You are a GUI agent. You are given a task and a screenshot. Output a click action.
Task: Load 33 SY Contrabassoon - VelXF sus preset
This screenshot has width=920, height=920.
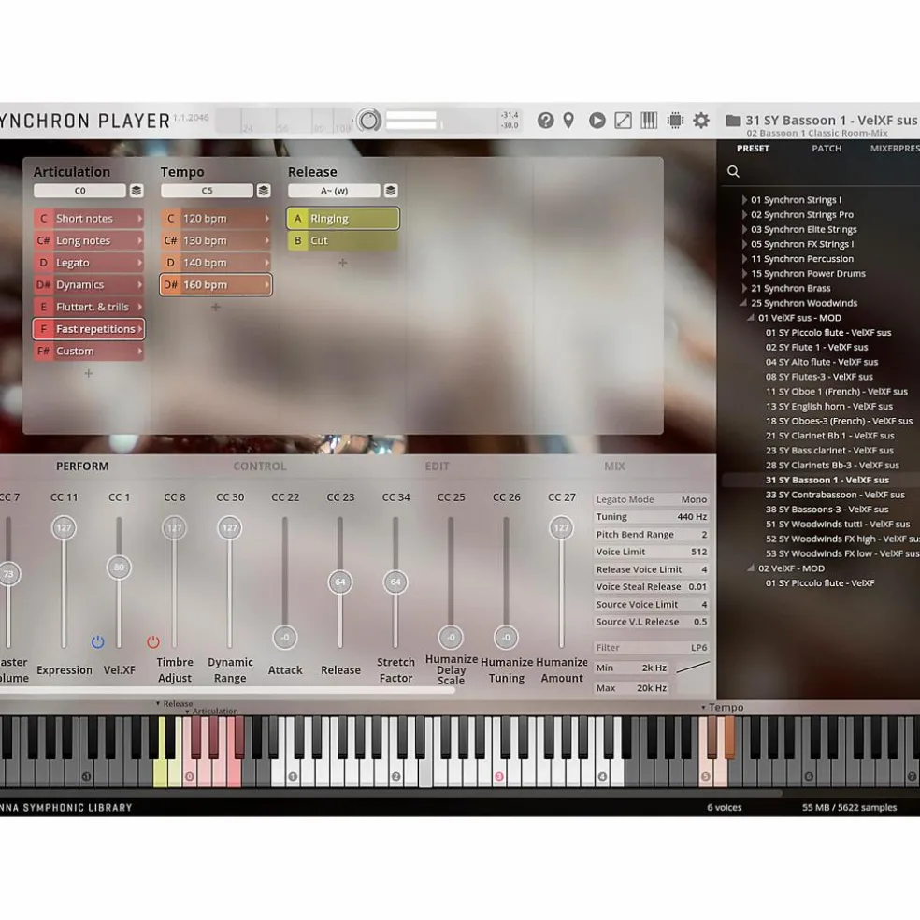pyautogui.click(x=835, y=495)
